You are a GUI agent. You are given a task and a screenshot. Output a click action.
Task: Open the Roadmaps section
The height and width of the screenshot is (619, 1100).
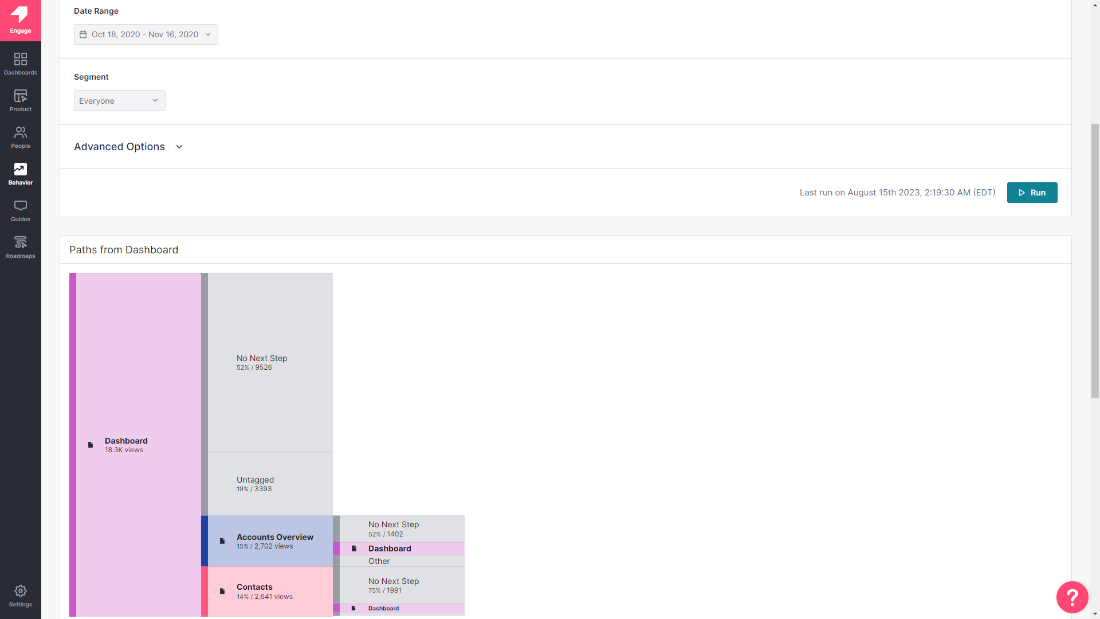click(x=20, y=247)
